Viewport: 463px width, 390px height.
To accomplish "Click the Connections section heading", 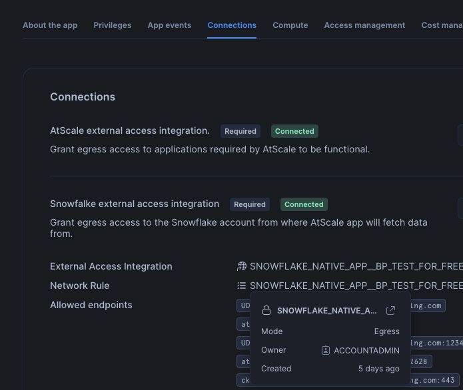I will click(x=83, y=97).
